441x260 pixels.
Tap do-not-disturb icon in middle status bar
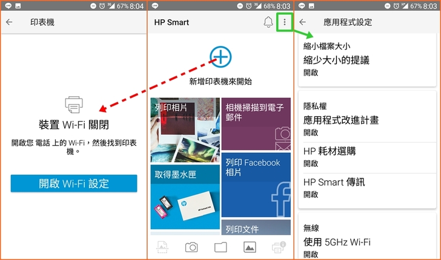tap(240, 6)
